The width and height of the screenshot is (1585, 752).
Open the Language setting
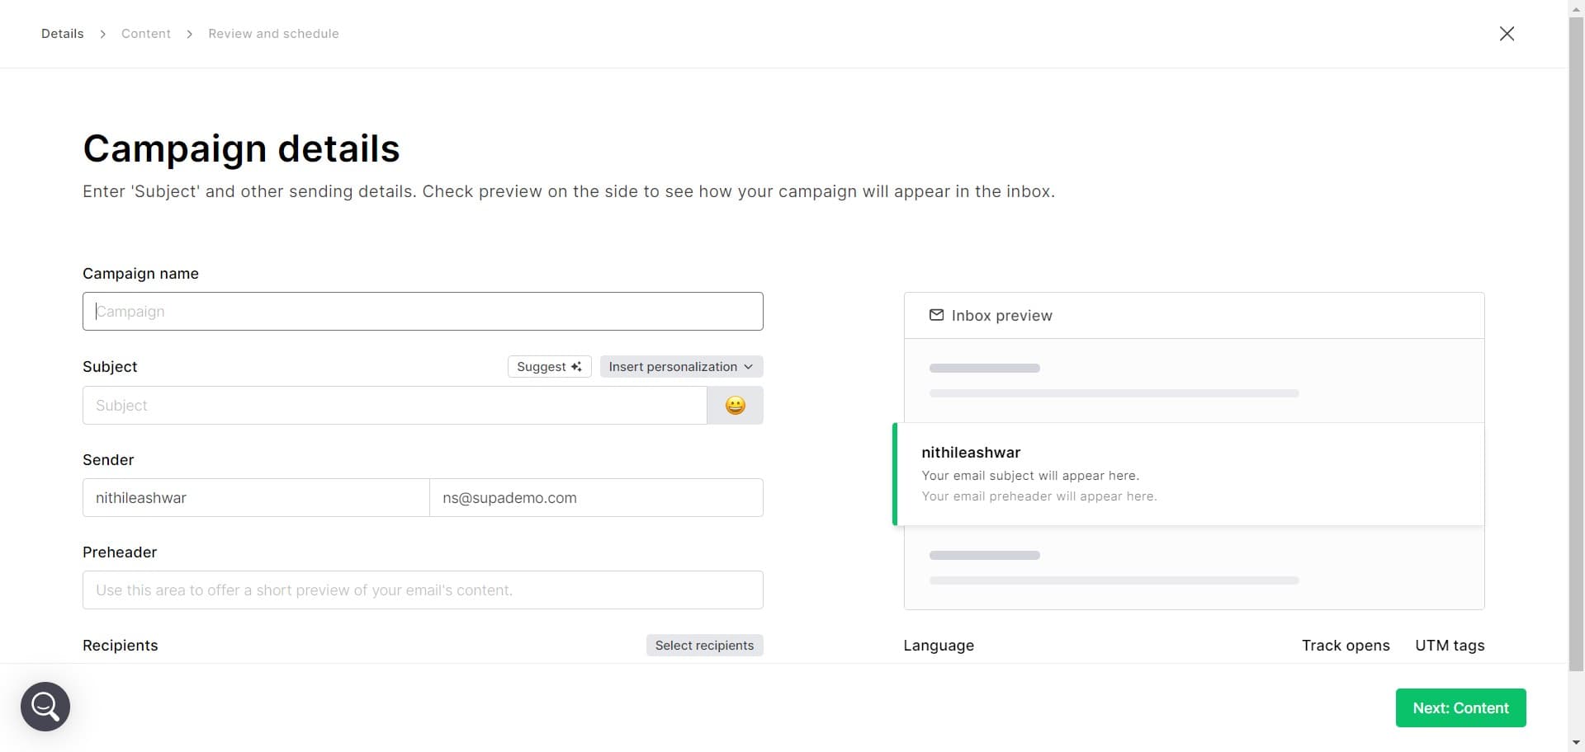[938, 645]
